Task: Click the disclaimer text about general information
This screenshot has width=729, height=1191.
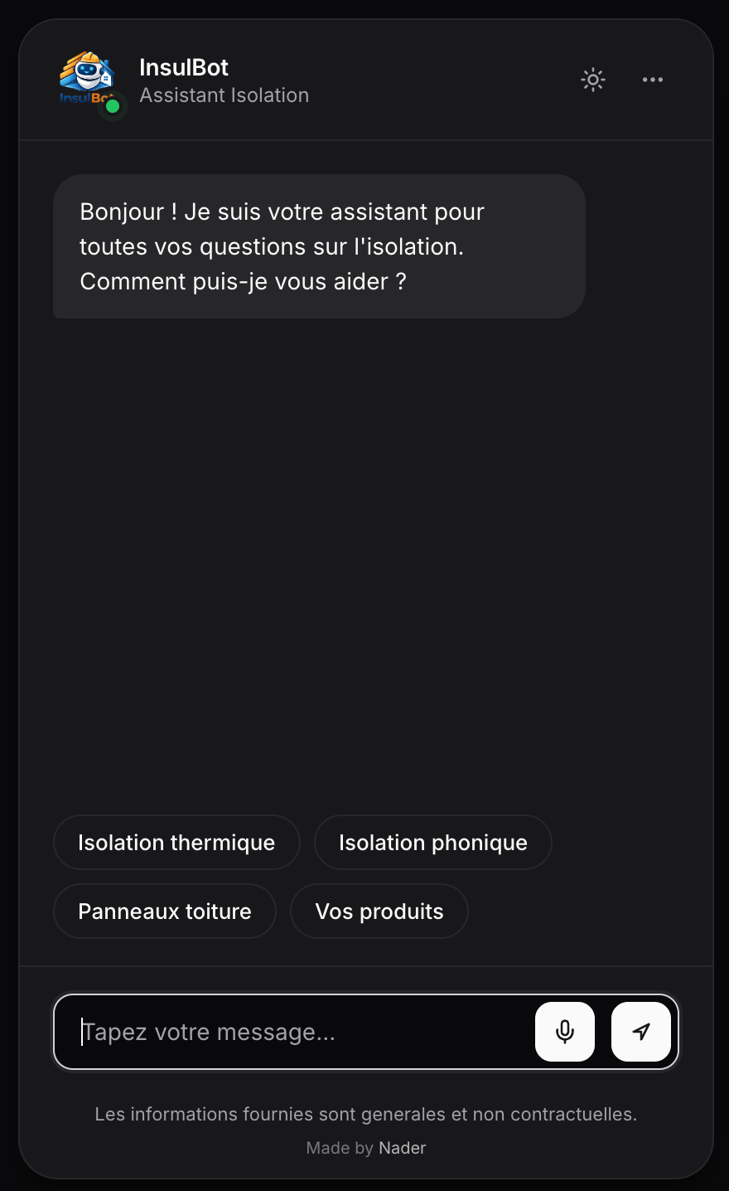Action: pos(366,1114)
